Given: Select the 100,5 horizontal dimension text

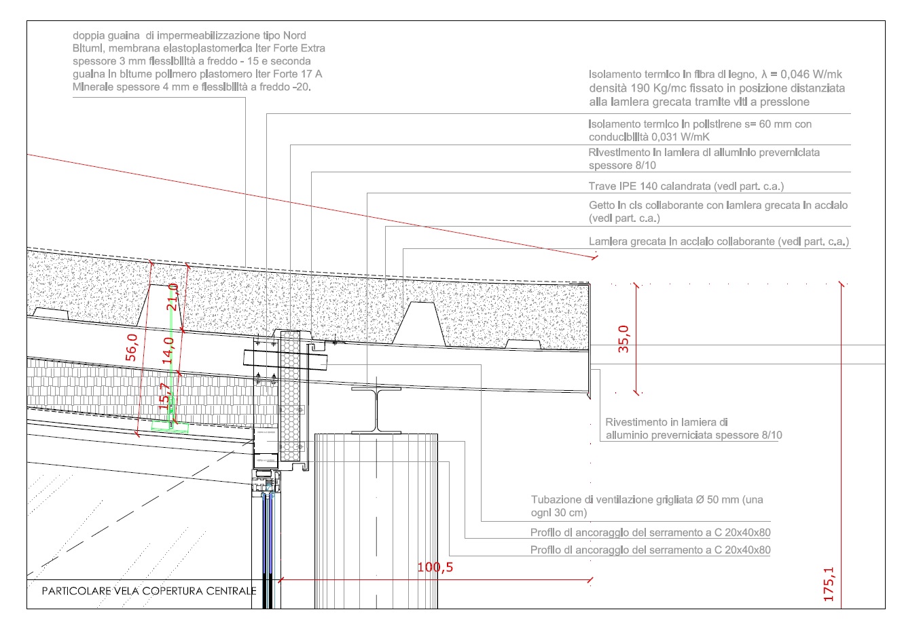Looking at the screenshot, I should 435,567.
